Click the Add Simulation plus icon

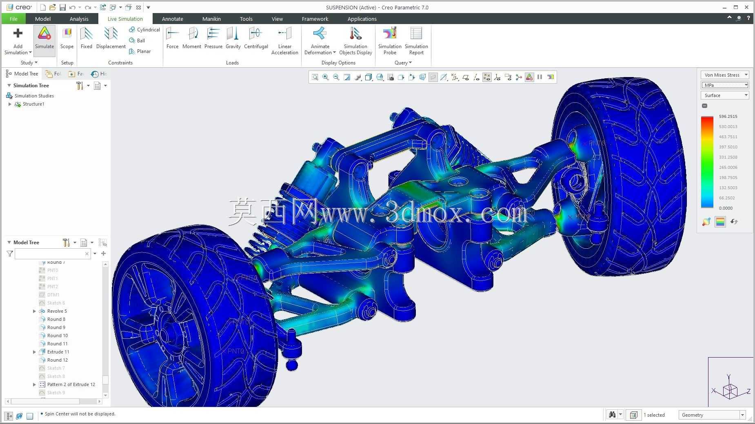18,33
